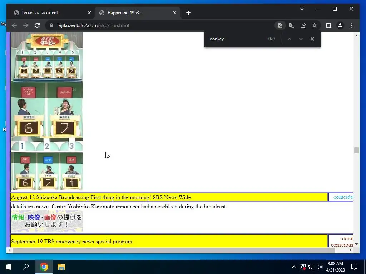Open the taskbar clock and date
The image size is (366, 274).
point(335,267)
